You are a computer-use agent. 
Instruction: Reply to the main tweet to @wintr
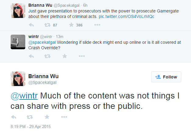click(x=13, y=117)
